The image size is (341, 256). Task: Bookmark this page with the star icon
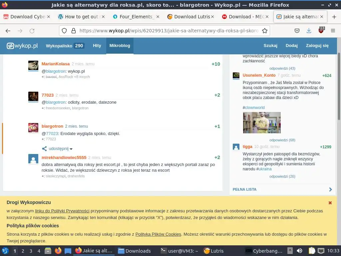click(265, 31)
